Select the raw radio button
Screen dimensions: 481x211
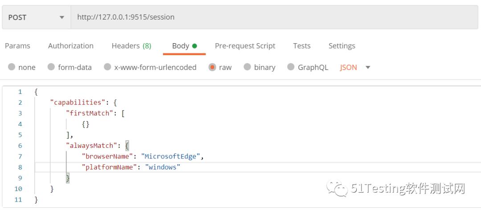click(x=212, y=67)
